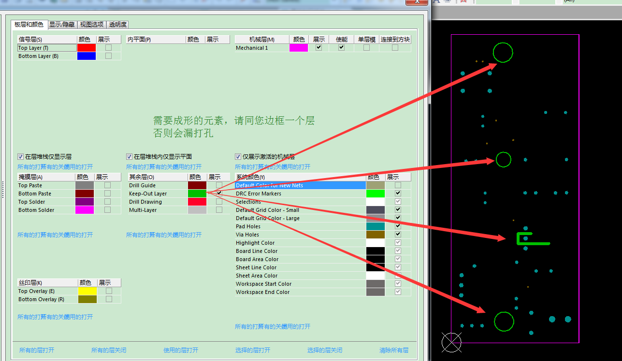Click the 机械层(M) column header
The image size is (622, 361).
pos(262,40)
